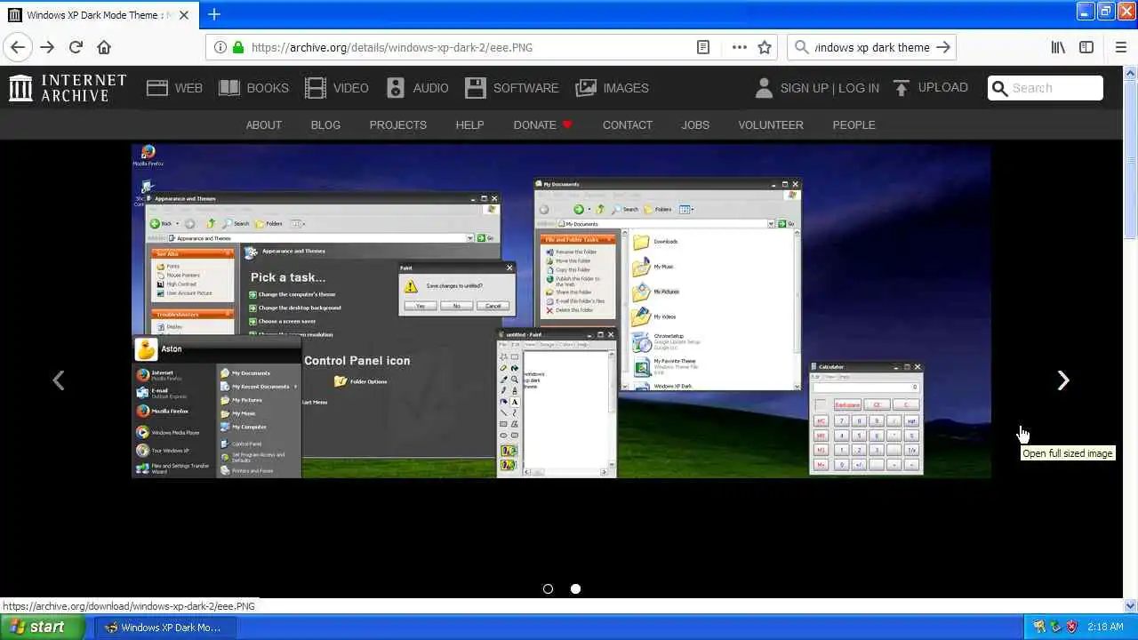This screenshot has width=1138, height=640.
Task: Bookmark this page with the star
Action: (x=765, y=47)
